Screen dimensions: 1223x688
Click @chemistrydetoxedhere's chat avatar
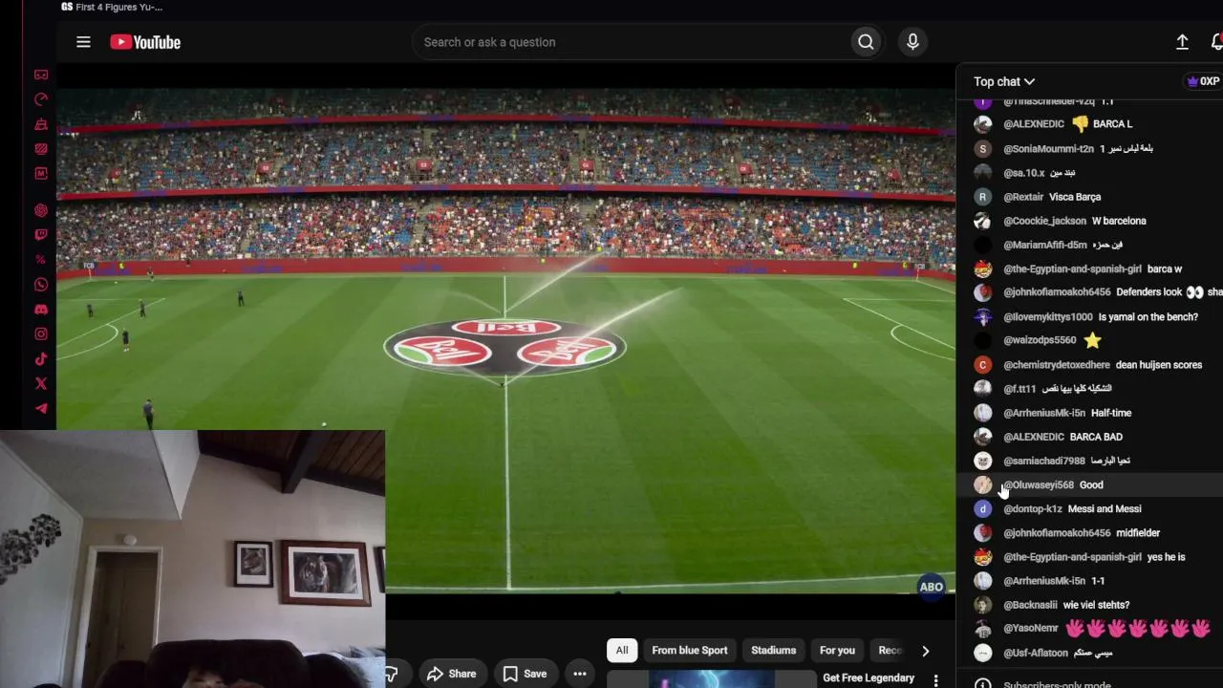[x=982, y=365]
